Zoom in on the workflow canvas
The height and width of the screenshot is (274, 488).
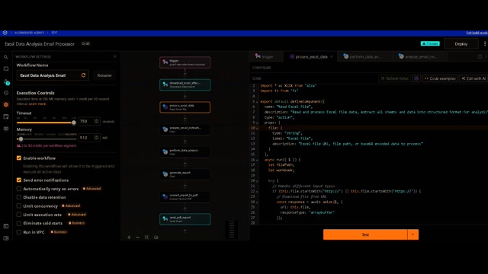tap(129, 237)
